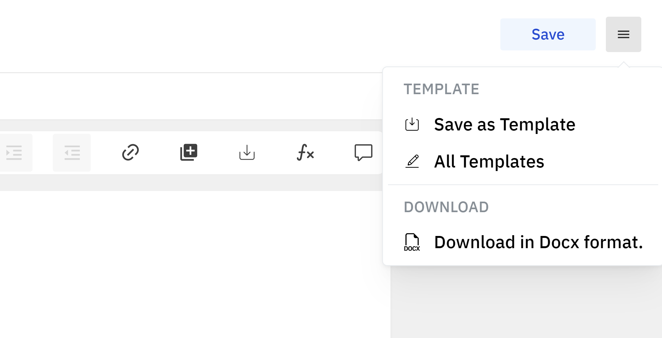This screenshot has height=338, width=662.
Task: Insert a hyperlink with the chain icon
Action: point(131,152)
